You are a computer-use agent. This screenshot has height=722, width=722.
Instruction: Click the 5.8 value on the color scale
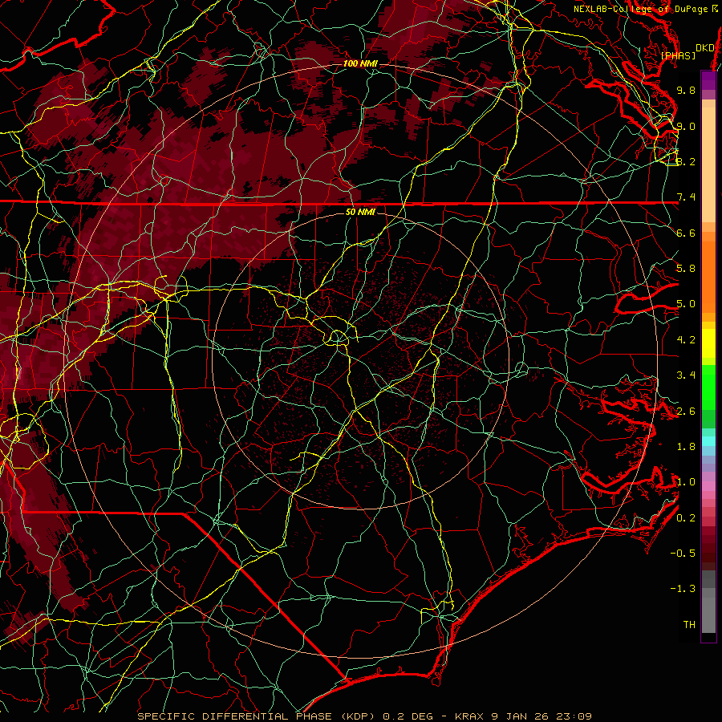click(686, 269)
